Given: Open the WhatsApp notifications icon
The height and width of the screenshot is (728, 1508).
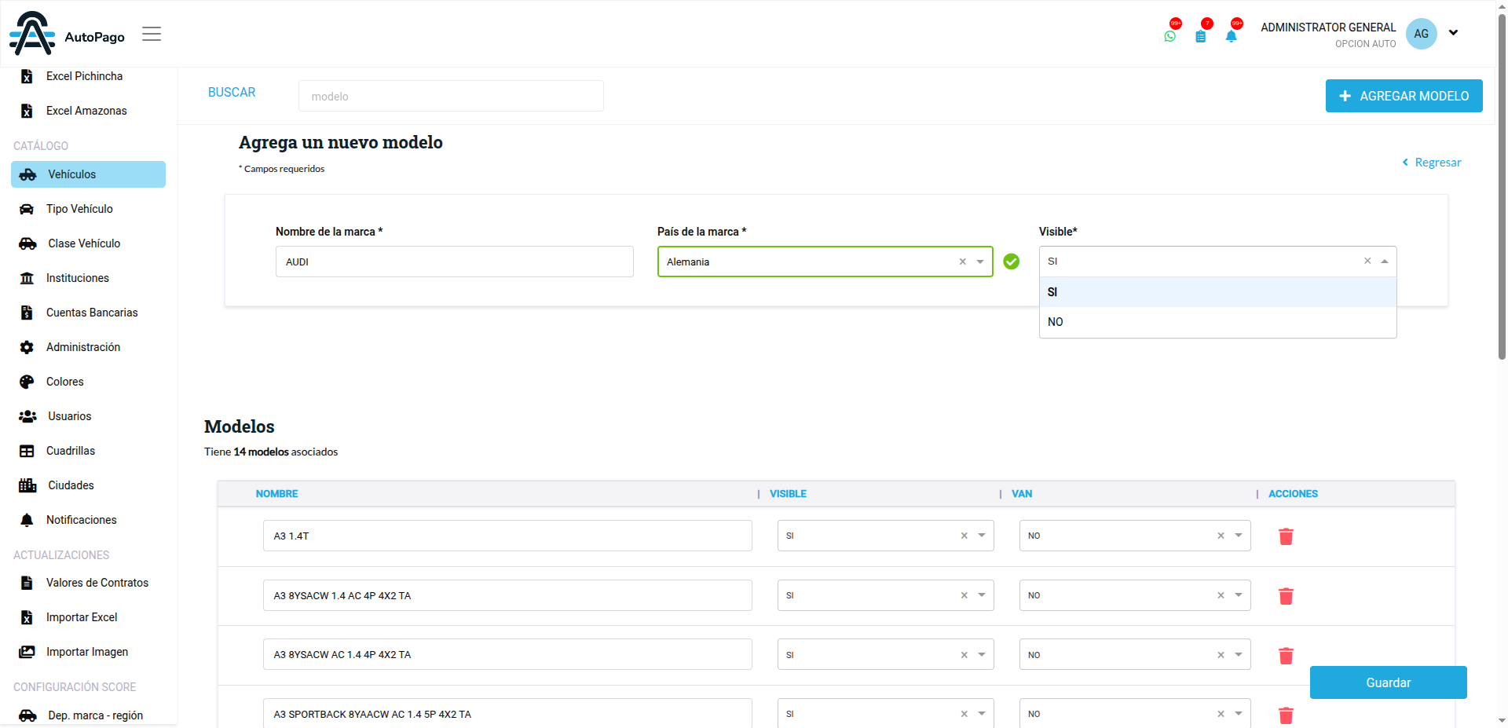Looking at the screenshot, I should [x=1170, y=36].
